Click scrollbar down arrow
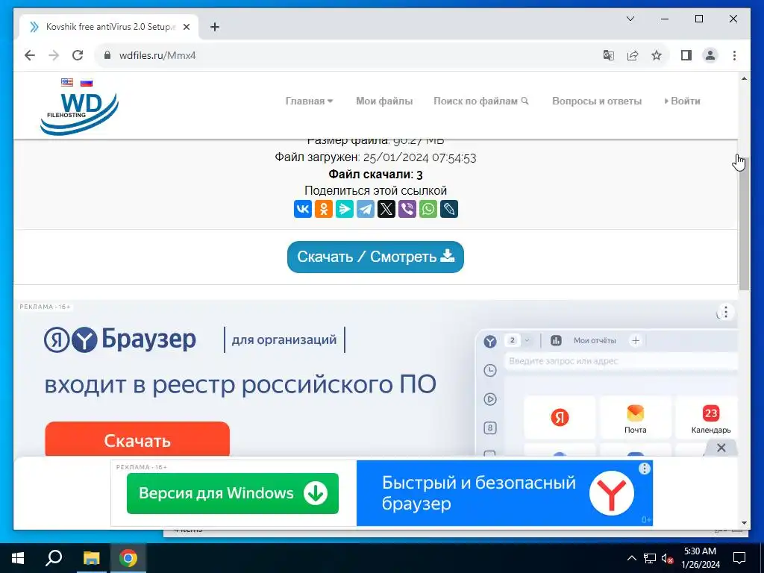This screenshot has height=573, width=764. (744, 523)
